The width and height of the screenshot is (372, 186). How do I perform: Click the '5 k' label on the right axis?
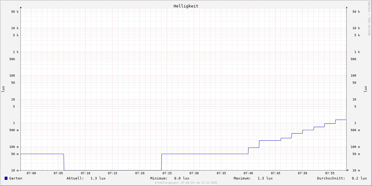pyautogui.click(x=357, y=35)
